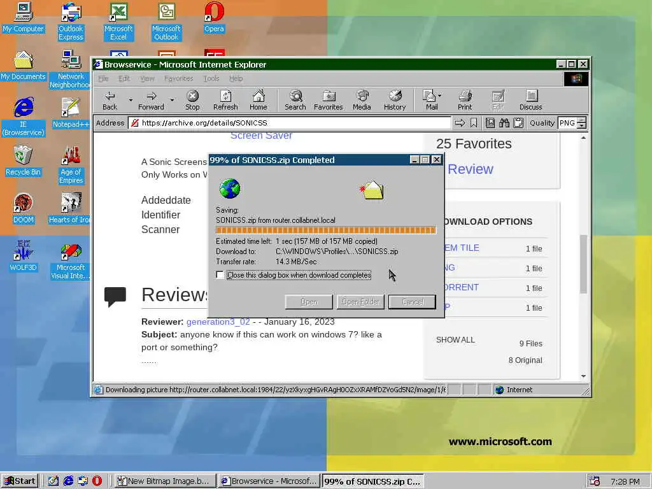Click the Forward toolbar button

coord(151,100)
